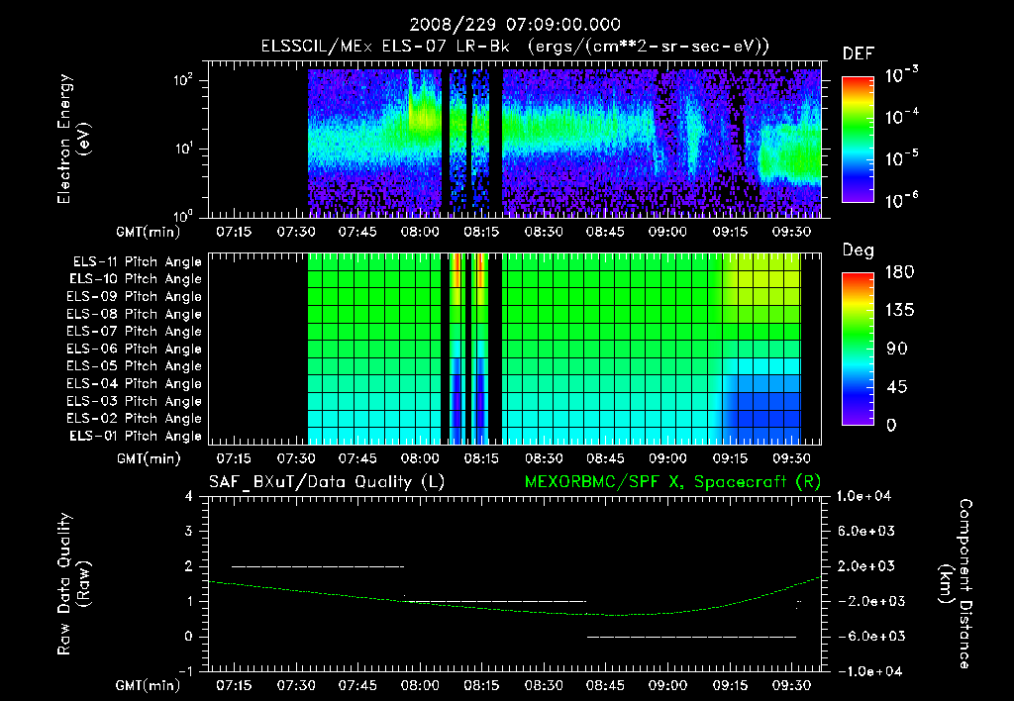
Task: Click the ELS-04 Pitch Angle row label
Action: (135, 383)
